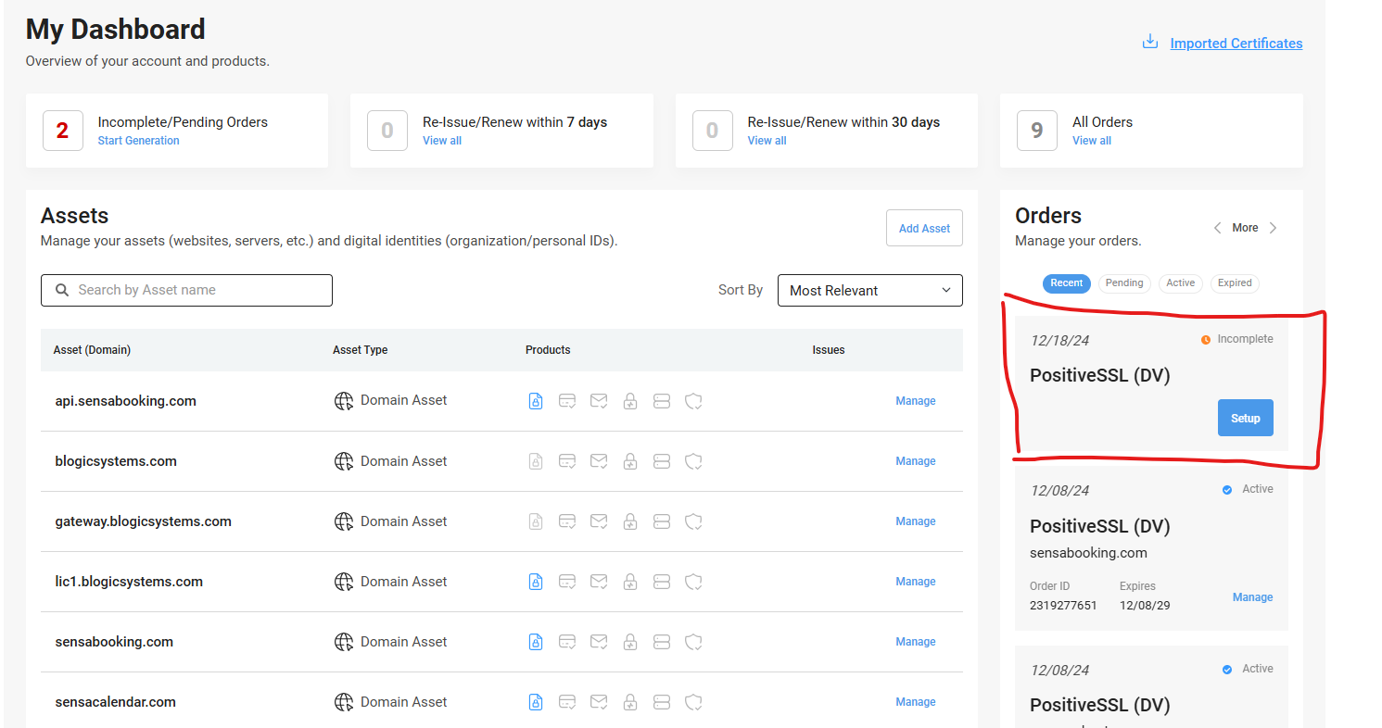Click download icon beside Imported Certificates
This screenshot has height=728, width=1382.
pyautogui.click(x=1150, y=43)
